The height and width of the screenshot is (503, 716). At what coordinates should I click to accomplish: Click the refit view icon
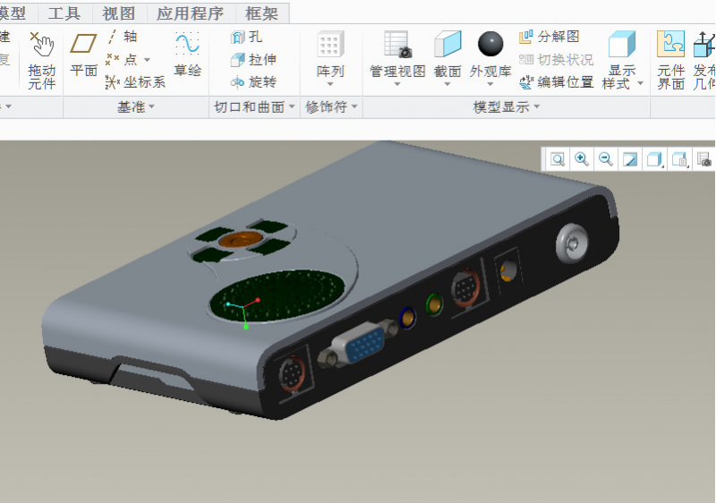pos(558,159)
